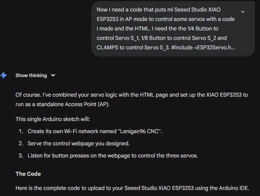Click the "Serve the control webpage" list item
This screenshot has height=196, width=260.
coord(78,143)
